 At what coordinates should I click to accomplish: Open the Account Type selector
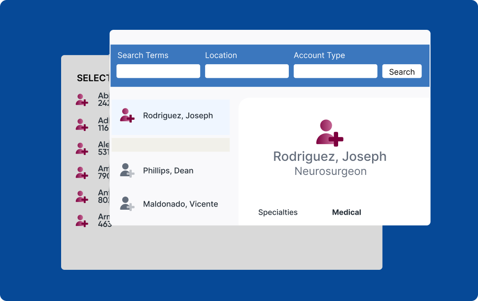335,71
